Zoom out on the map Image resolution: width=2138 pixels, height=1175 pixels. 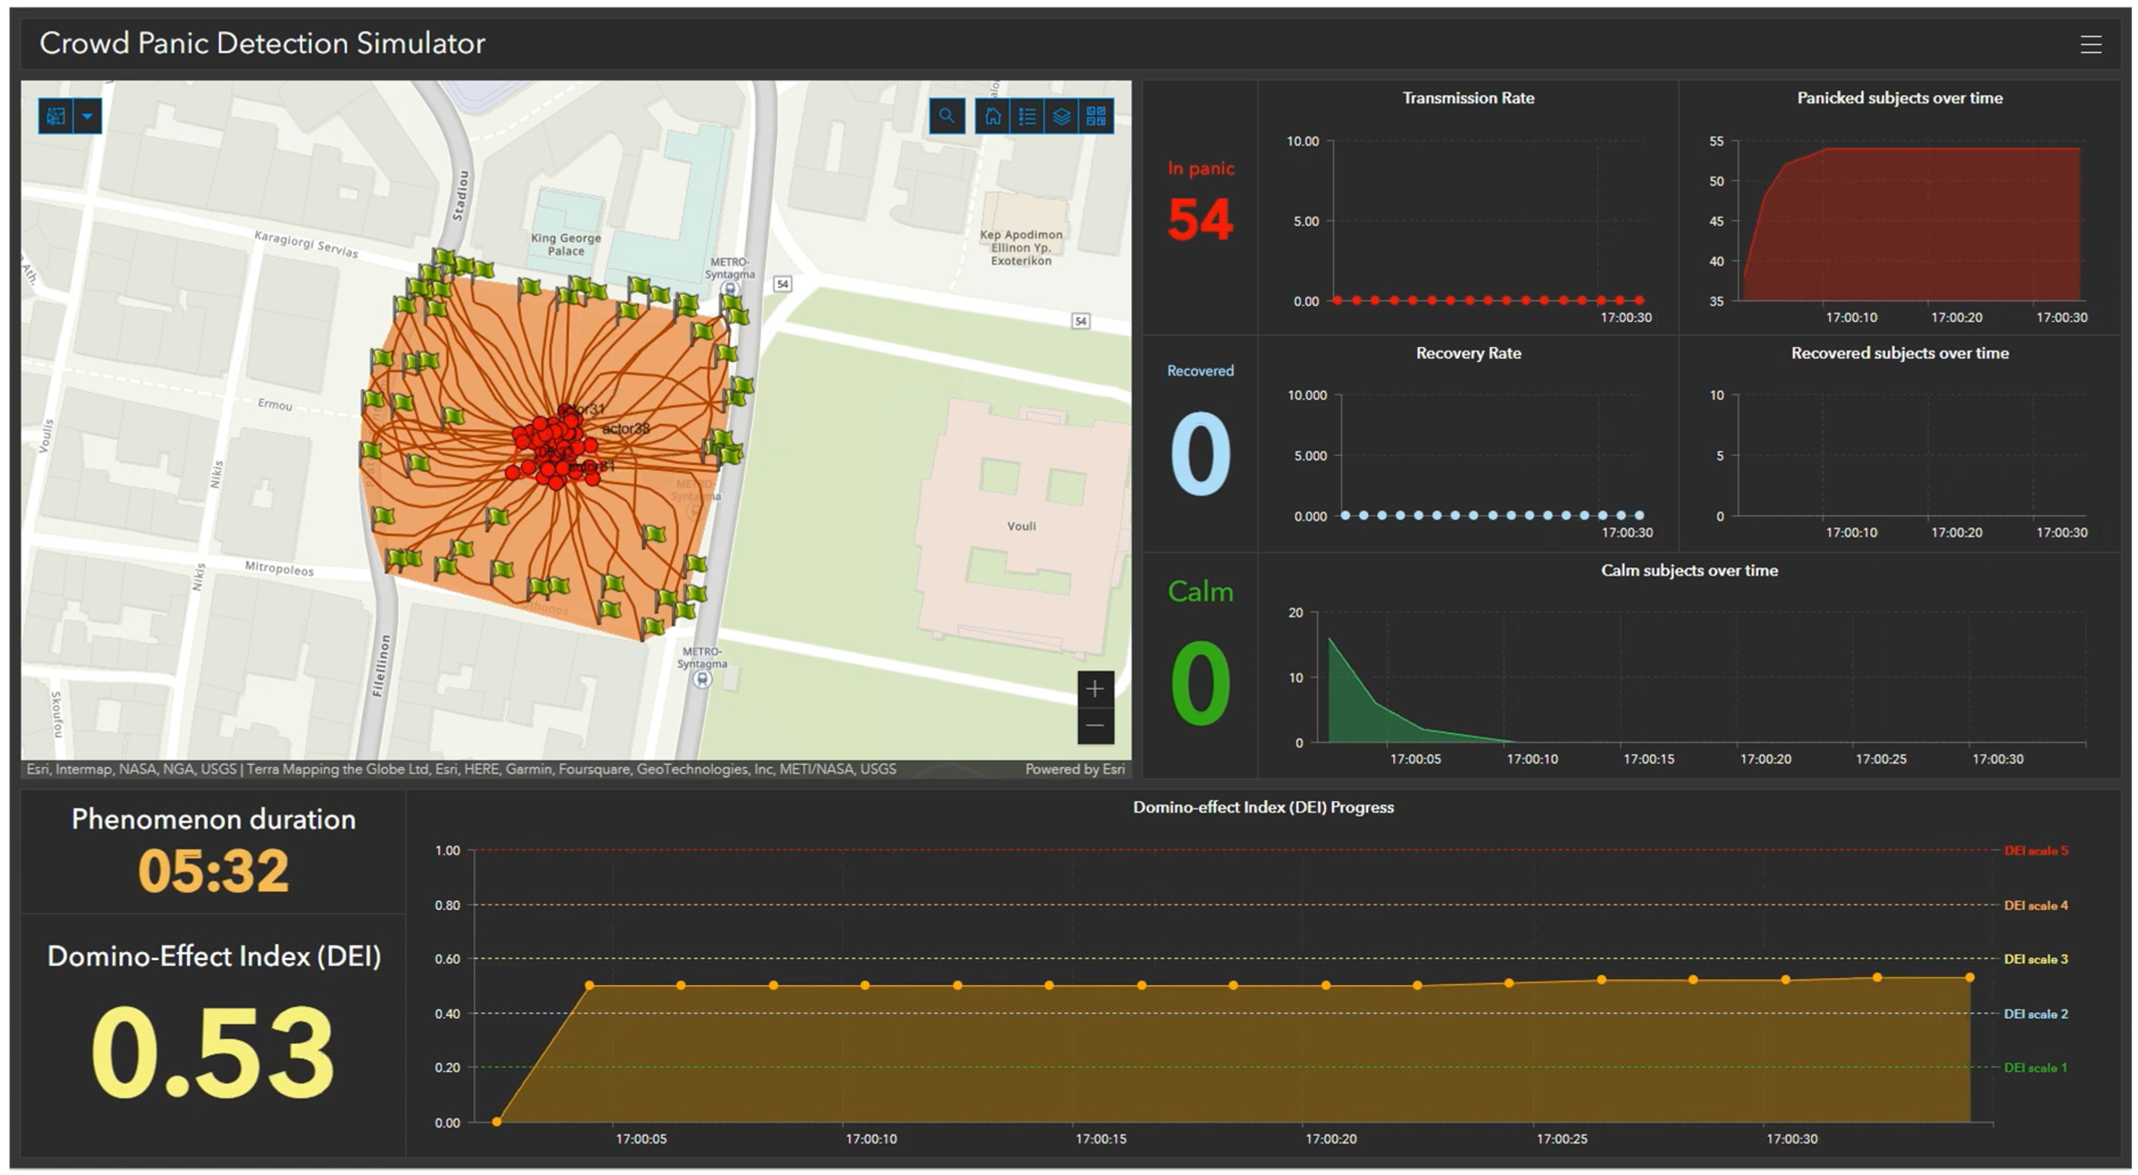point(1095,726)
